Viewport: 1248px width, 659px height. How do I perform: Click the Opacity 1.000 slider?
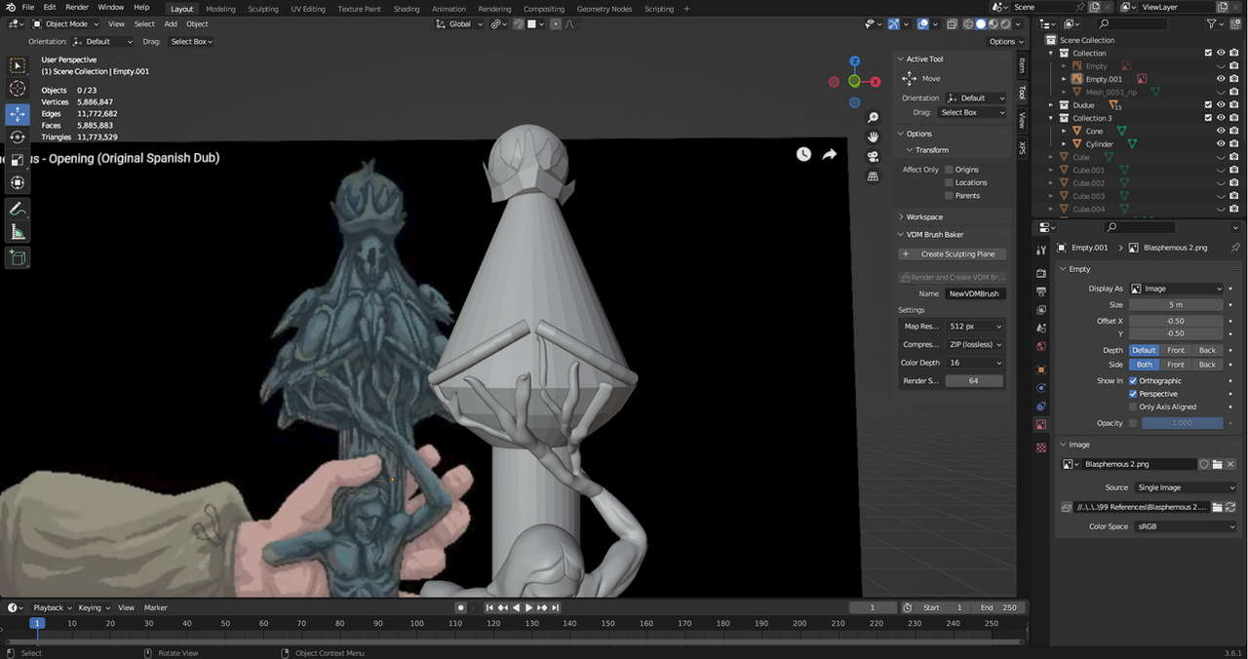pos(1182,423)
